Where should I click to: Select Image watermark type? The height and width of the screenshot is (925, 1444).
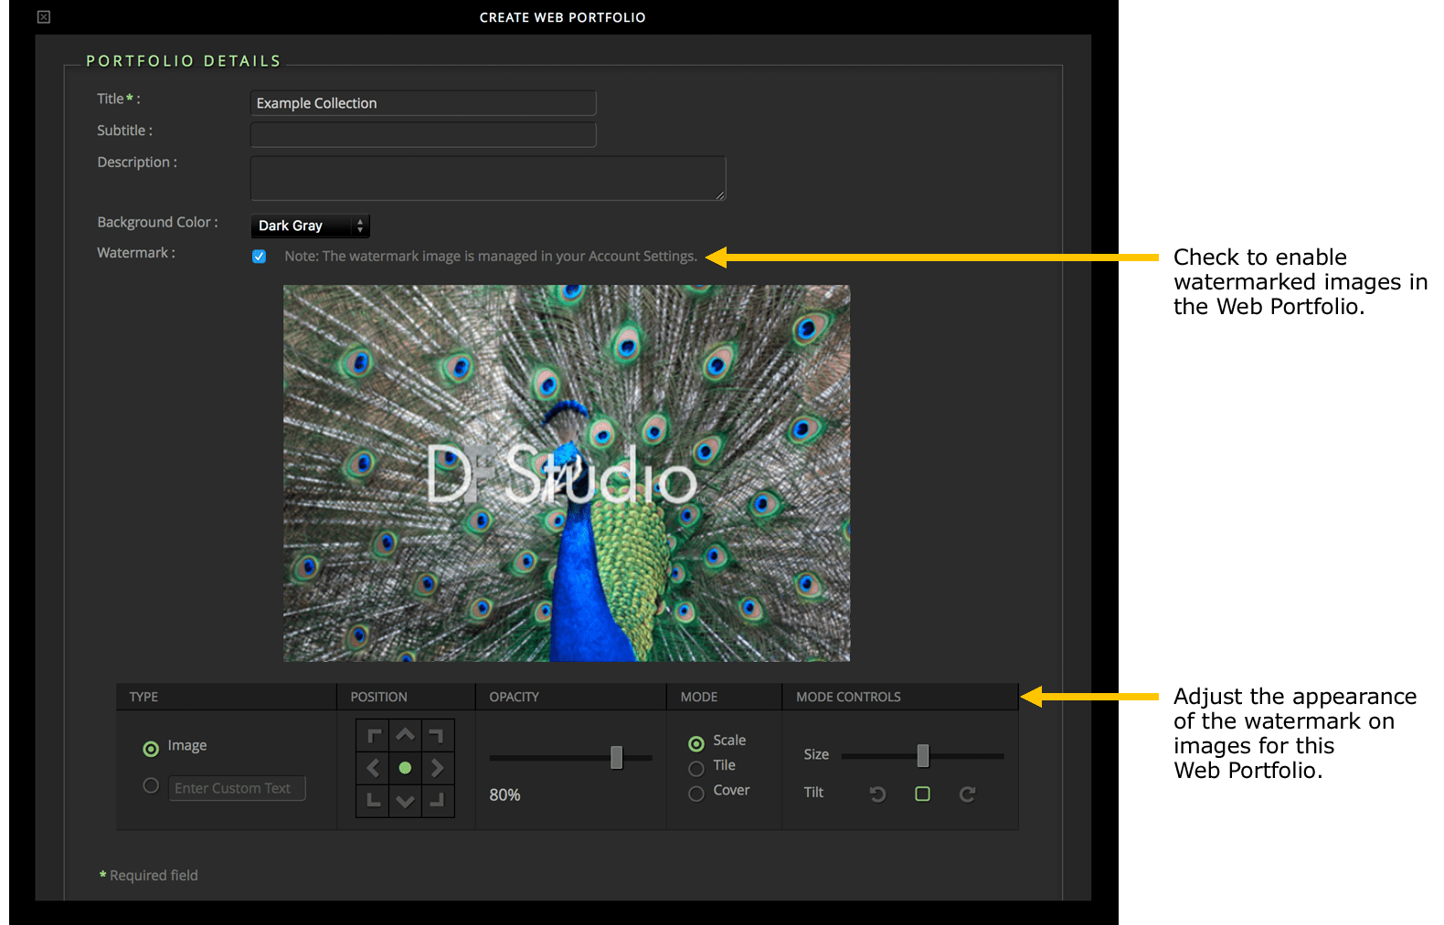point(151,749)
